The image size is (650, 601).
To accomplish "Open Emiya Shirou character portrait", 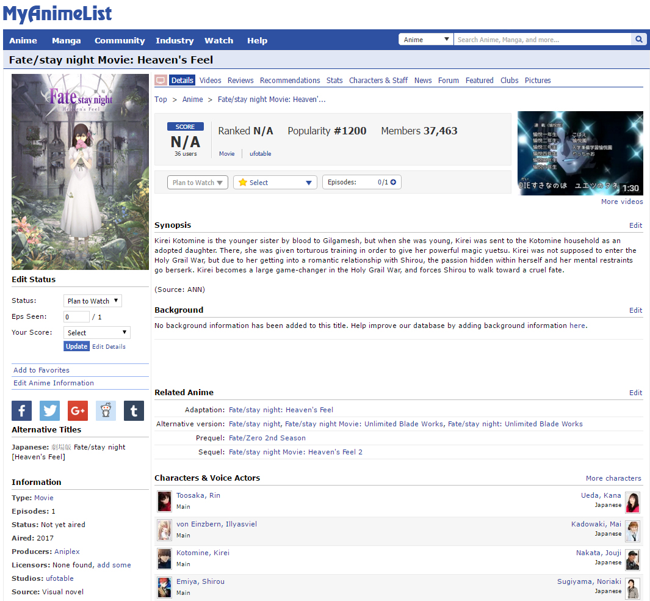I will (x=165, y=588).
